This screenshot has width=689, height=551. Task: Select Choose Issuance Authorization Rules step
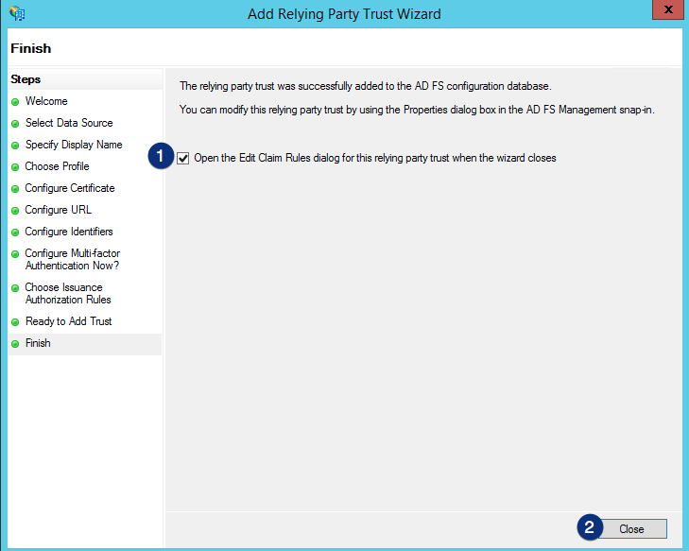coord(68,293)
